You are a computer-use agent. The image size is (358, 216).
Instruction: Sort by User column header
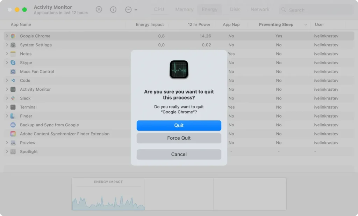coord(319,25)
